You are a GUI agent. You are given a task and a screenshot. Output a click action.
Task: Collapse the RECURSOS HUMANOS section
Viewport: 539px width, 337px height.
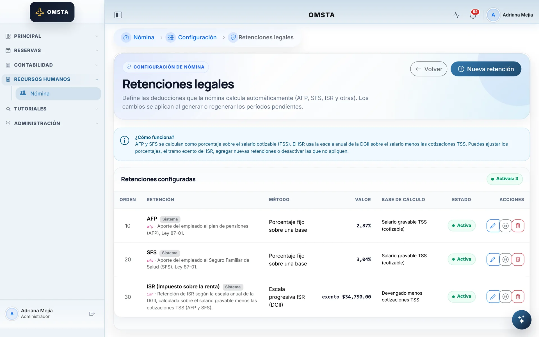click(52, 79)
